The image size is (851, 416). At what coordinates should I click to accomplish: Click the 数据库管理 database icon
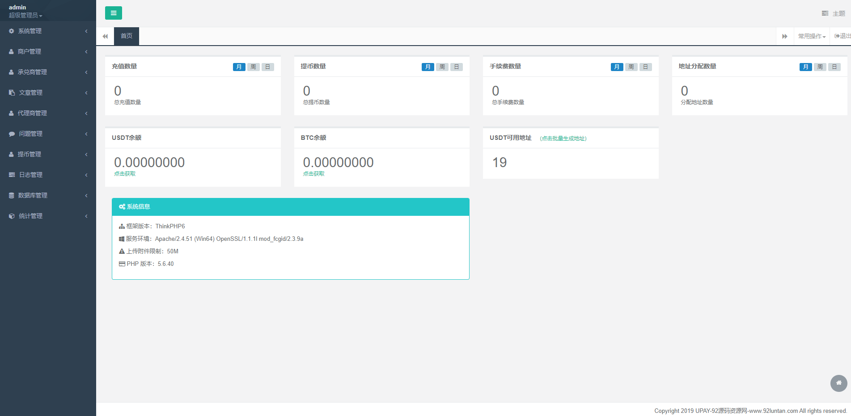tap(12, 195)
